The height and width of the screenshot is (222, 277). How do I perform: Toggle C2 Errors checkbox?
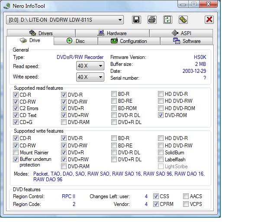(x=16, y=108)
